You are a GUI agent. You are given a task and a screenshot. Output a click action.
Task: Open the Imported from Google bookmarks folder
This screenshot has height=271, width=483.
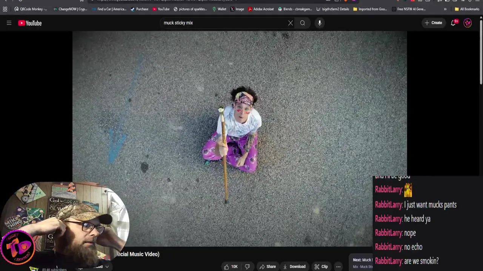click(x=370, y=9)
